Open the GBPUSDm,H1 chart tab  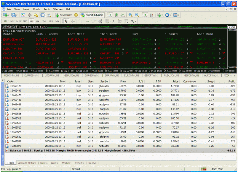pos(72,75)
